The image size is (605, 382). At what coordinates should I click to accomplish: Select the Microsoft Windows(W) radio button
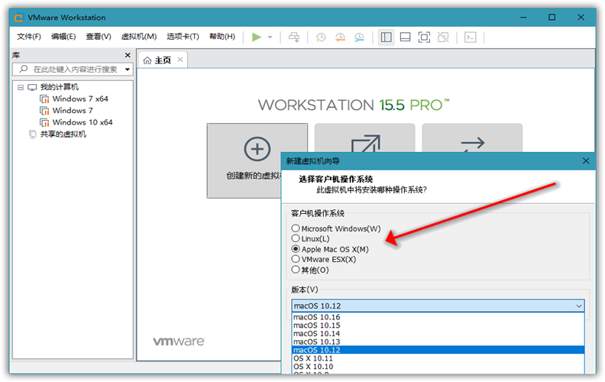(x=296, y=228)
